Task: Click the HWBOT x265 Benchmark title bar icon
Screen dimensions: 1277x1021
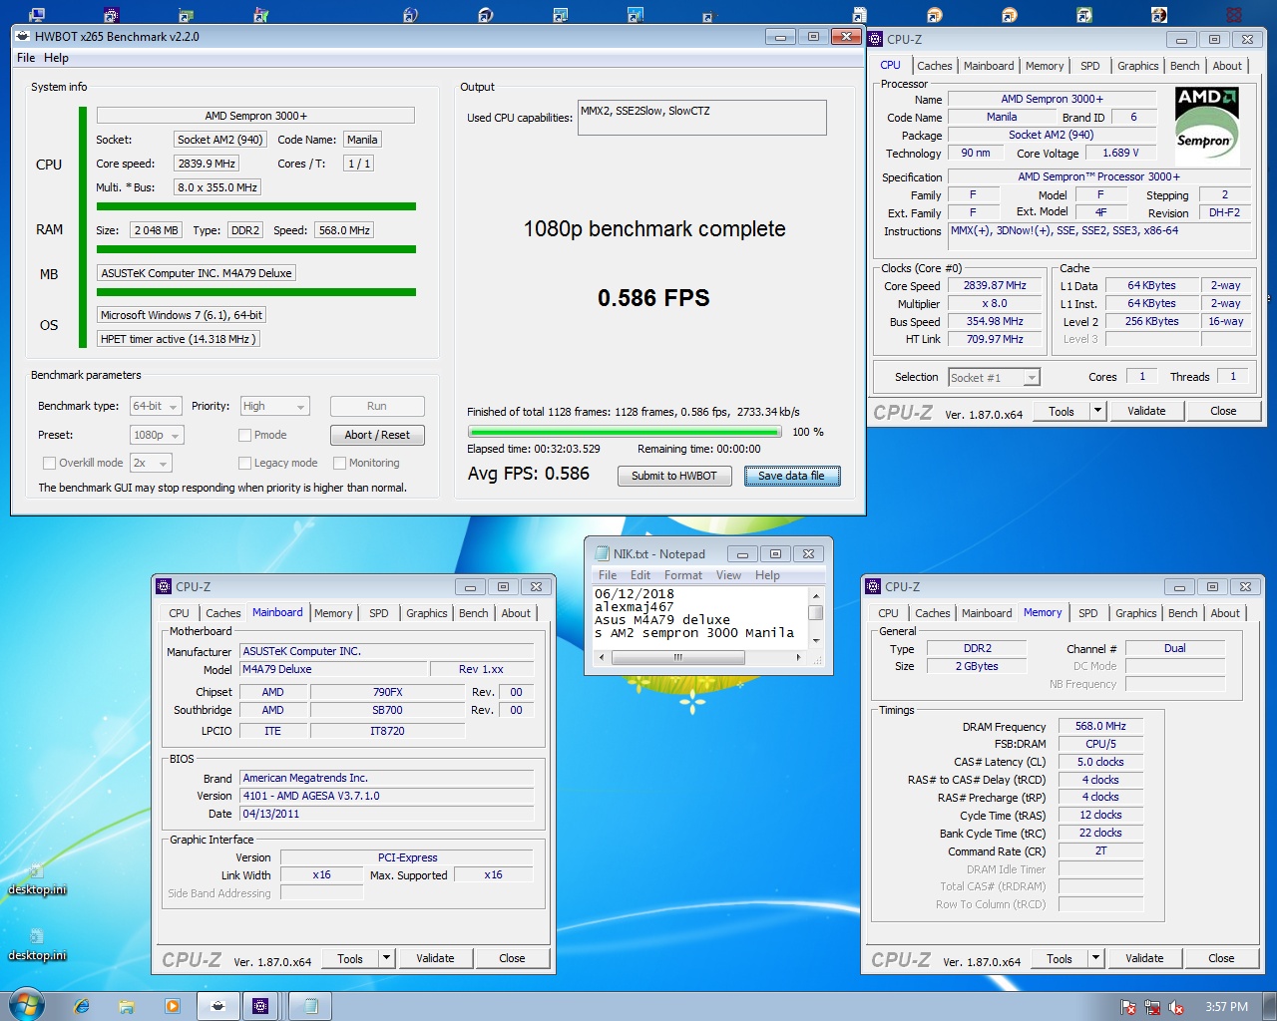Action: tap(23, 36)
